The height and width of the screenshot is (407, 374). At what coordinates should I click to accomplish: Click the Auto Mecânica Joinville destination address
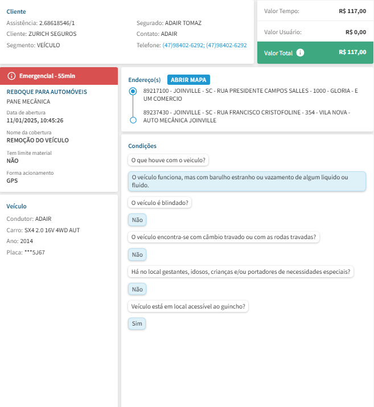coord(246,116)
